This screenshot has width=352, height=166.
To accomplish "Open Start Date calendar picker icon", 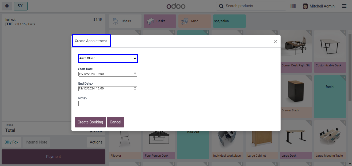I will (x=135, y=74).
